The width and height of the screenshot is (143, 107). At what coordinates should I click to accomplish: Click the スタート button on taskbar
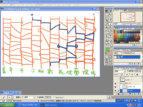point(8,105)
